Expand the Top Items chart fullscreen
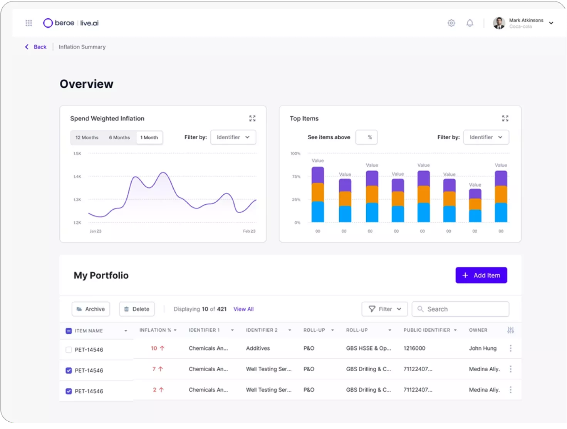The image size is (567, 429). (505, 118)
